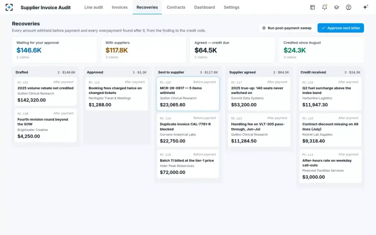376x235 pixels.
Task: Click supplier name Kestrel Lab Supplies
Action: pyautogui.click(x=317, y=134)
